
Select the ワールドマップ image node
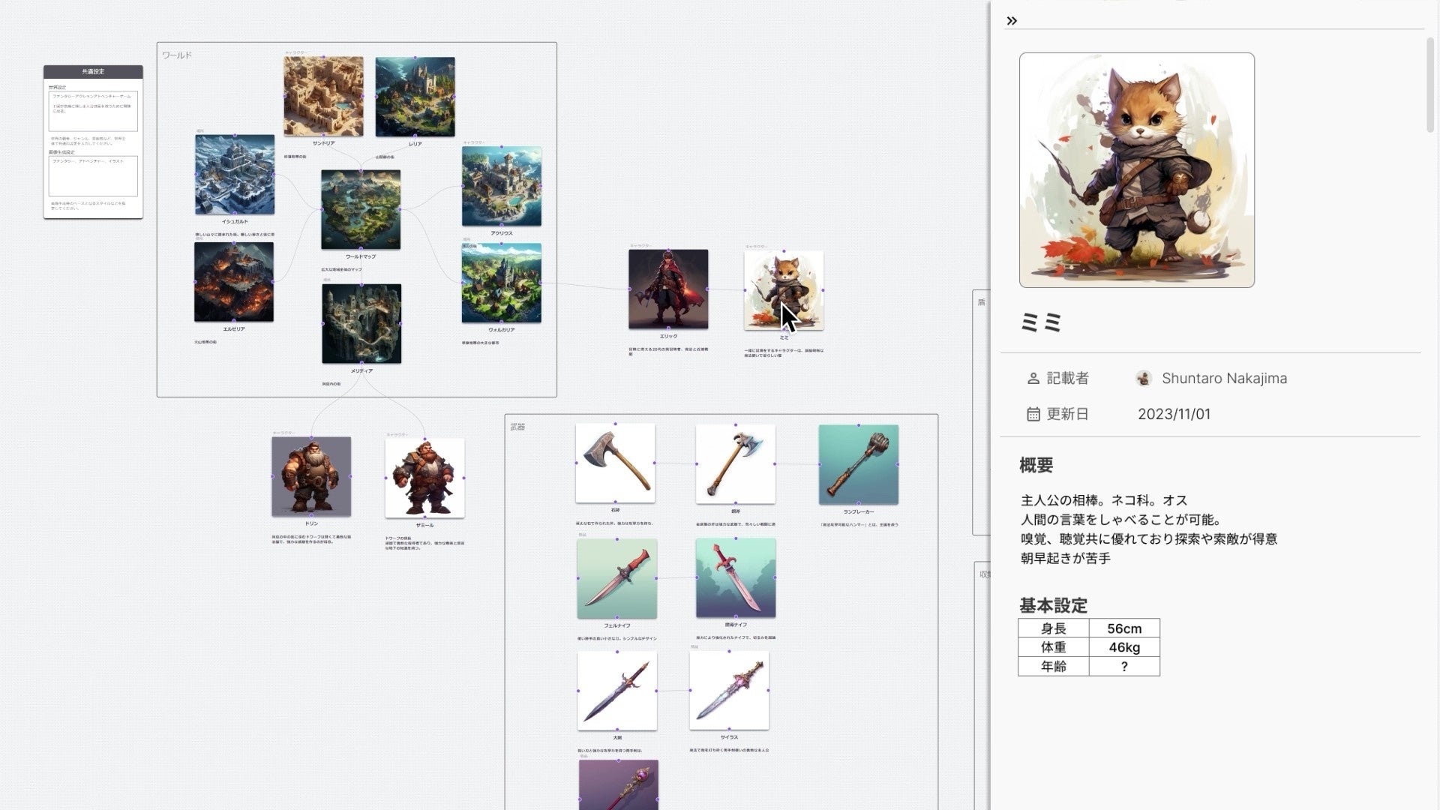(x=361, y=209)
